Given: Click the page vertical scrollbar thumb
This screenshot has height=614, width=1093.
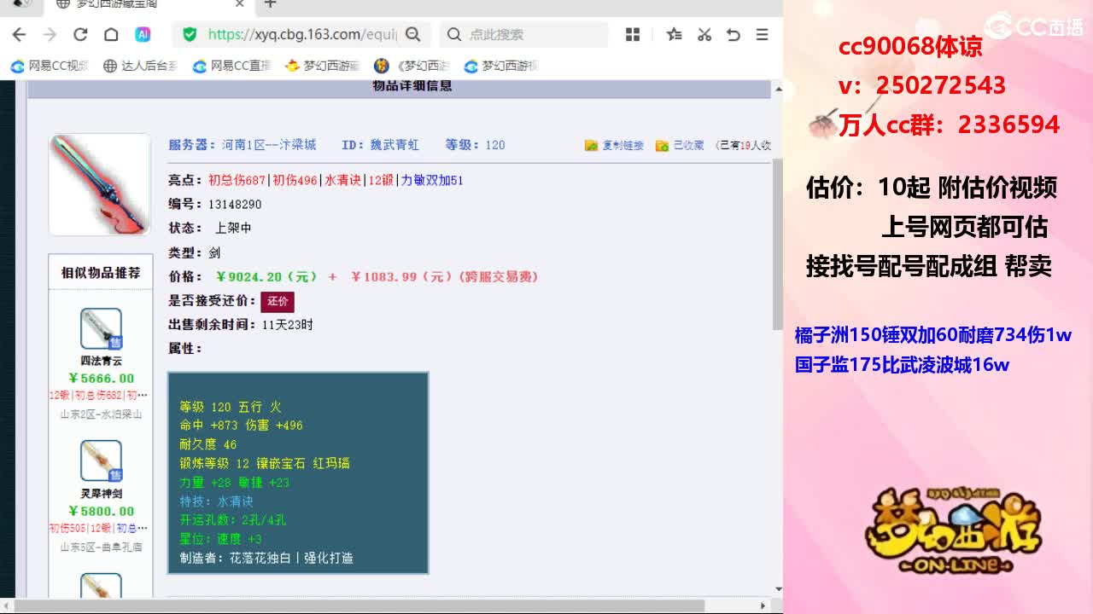Looking at the screenshot, I should coord(778,243).
